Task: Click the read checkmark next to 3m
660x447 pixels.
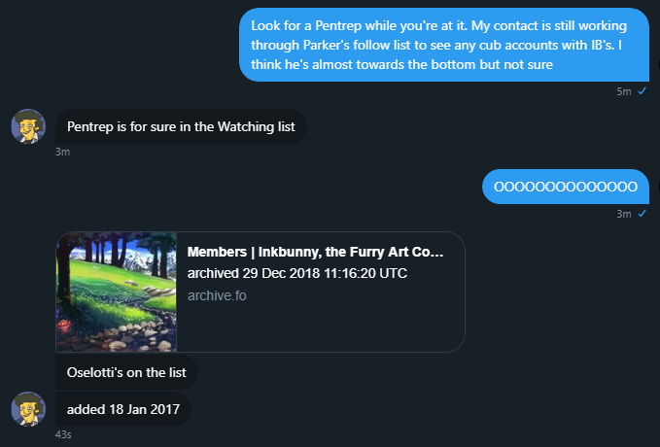Action: 642,214
